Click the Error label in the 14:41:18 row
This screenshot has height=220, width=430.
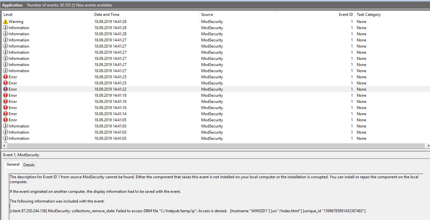coord(13,95)
